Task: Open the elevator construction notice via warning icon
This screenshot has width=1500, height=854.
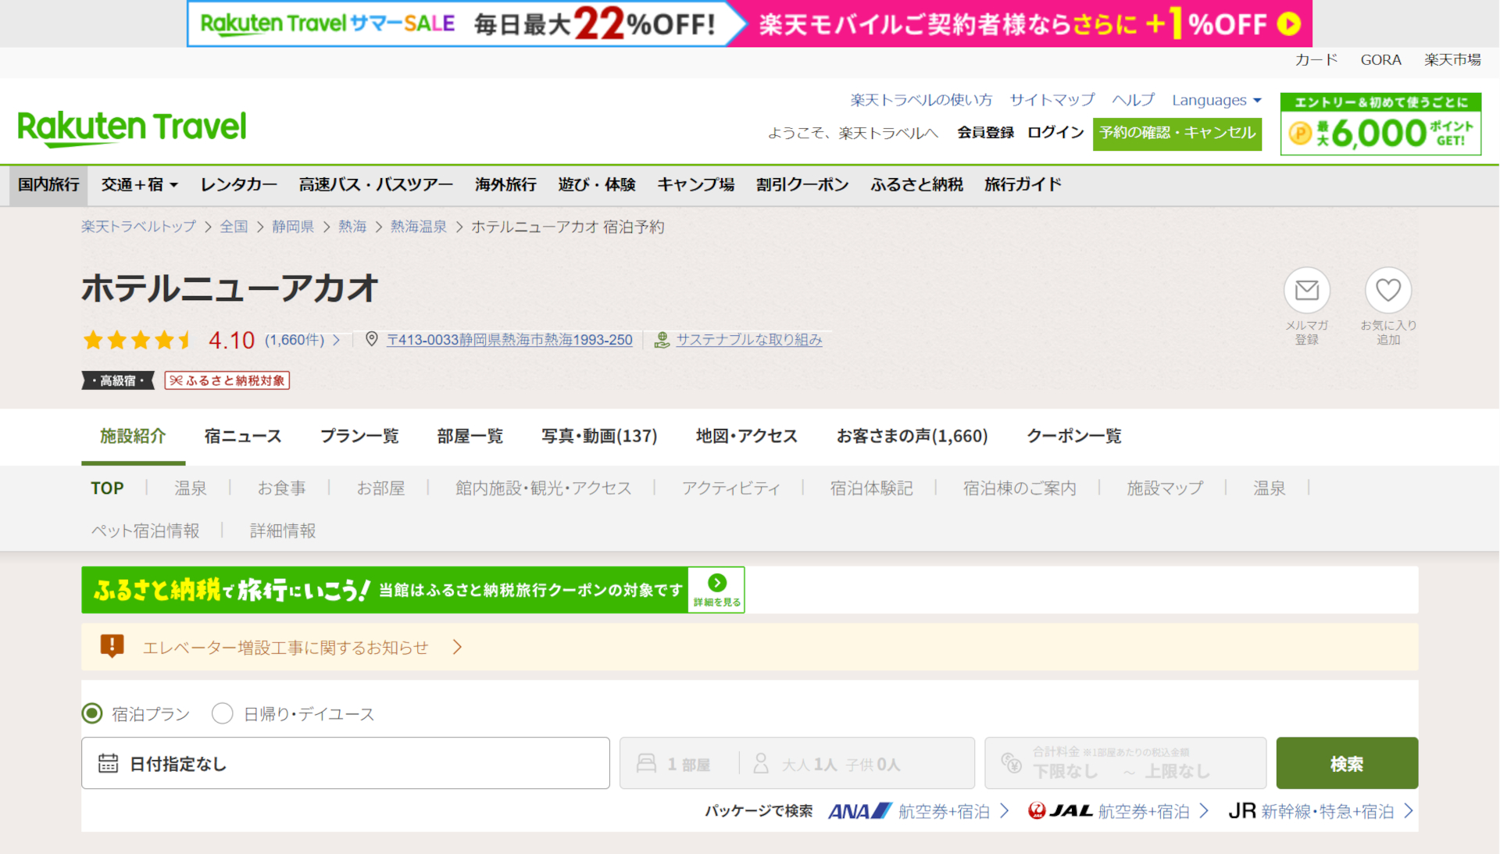Action: [112, 646]
